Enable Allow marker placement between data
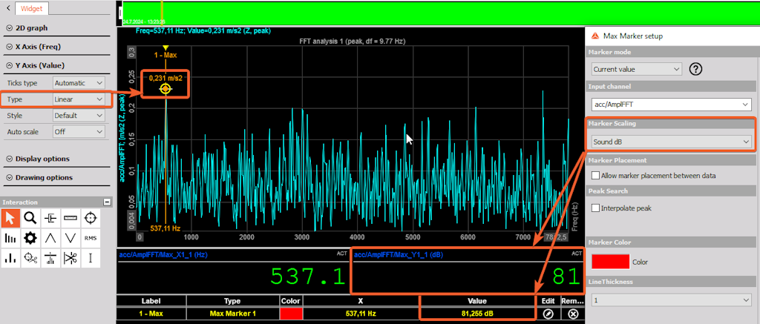Screen dimensions: 760x324 pyautogui.click(x=596, y=175)
